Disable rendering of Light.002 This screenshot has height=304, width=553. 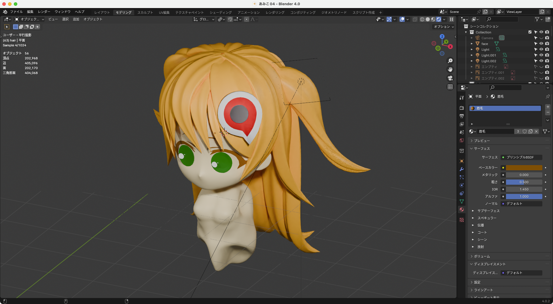pyautogui.click(x=547, y=61)
